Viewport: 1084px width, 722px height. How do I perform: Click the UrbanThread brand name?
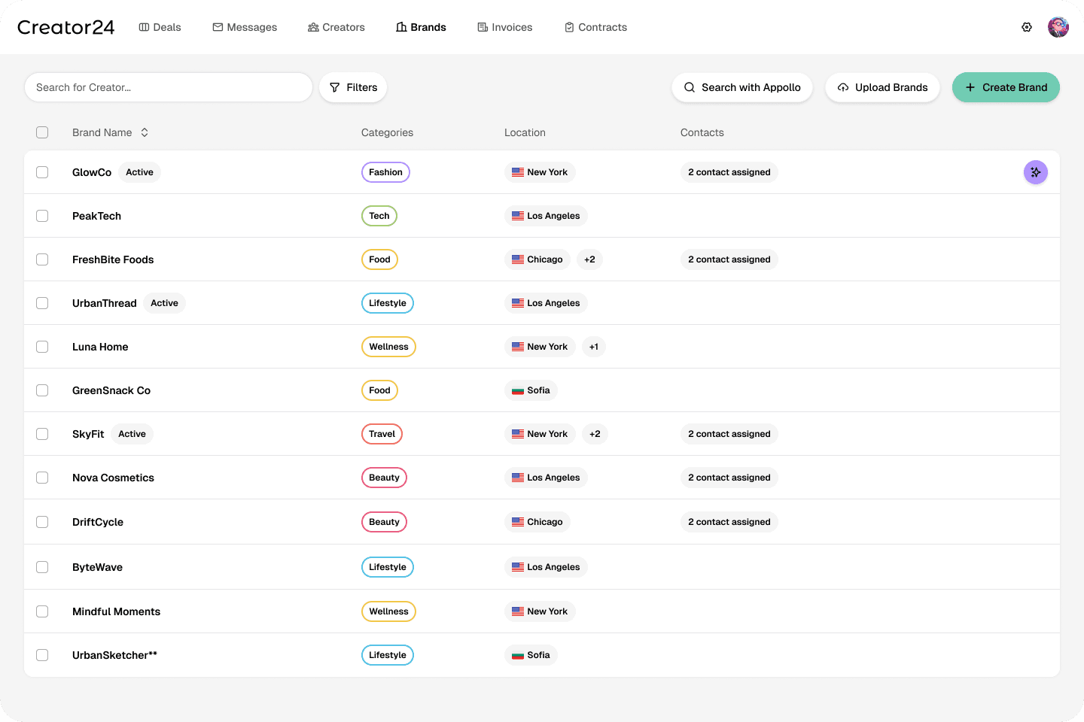click(x=105, y=303)
